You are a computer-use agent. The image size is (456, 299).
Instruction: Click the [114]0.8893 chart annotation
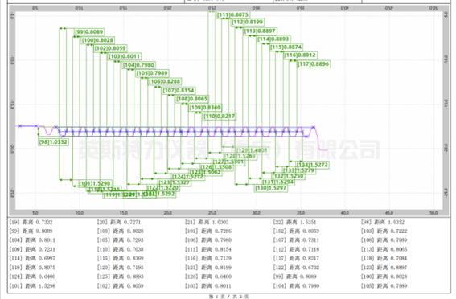point(273,39)
